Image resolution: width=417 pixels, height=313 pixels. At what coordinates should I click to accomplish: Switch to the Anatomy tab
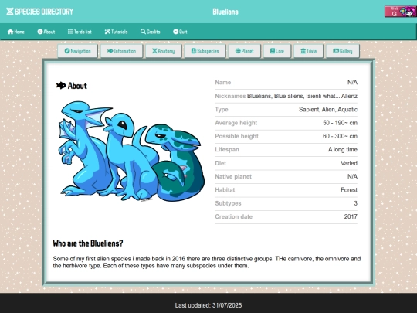(163, 51)
